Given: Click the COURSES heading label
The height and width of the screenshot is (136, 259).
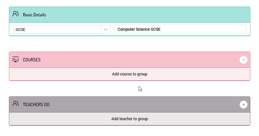Looking at the screenshot, I should coord(32,60).
